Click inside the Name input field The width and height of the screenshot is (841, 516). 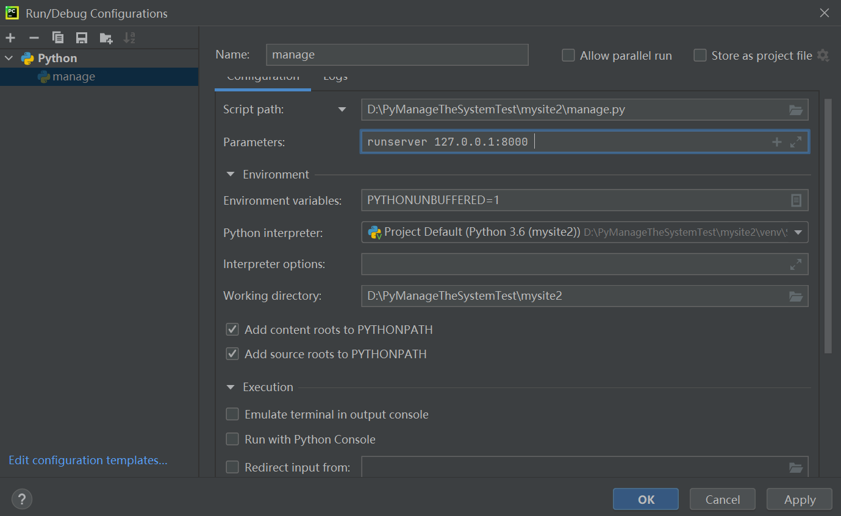396,54
